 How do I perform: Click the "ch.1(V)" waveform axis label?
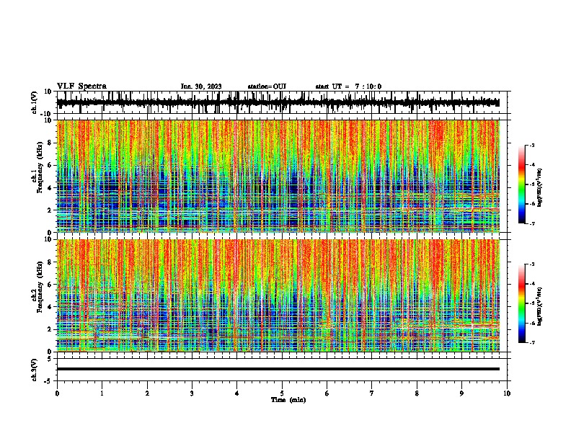35,102
